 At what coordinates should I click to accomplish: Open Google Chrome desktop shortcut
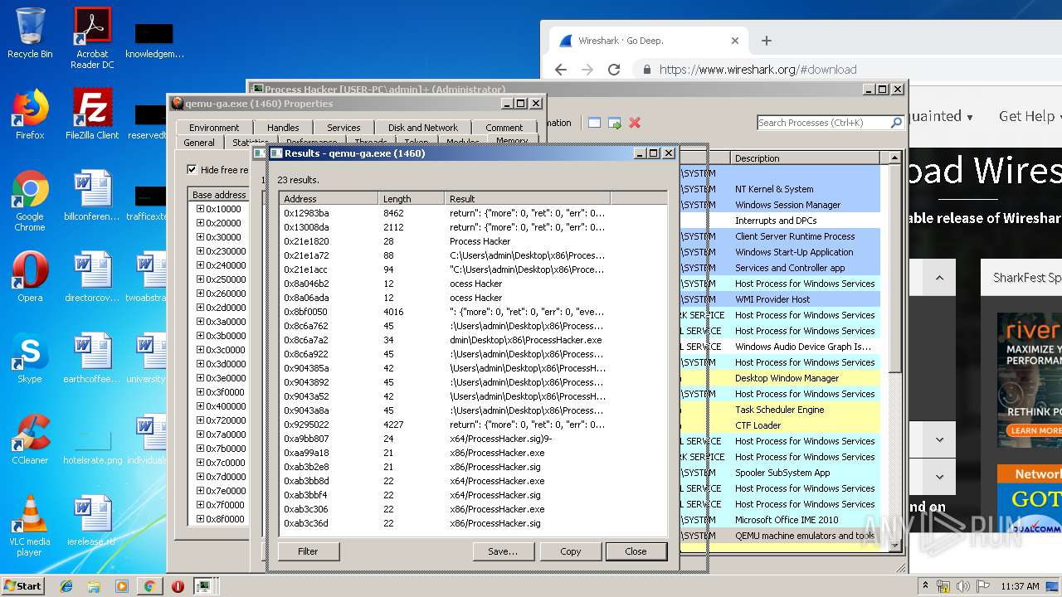(30, 201)
